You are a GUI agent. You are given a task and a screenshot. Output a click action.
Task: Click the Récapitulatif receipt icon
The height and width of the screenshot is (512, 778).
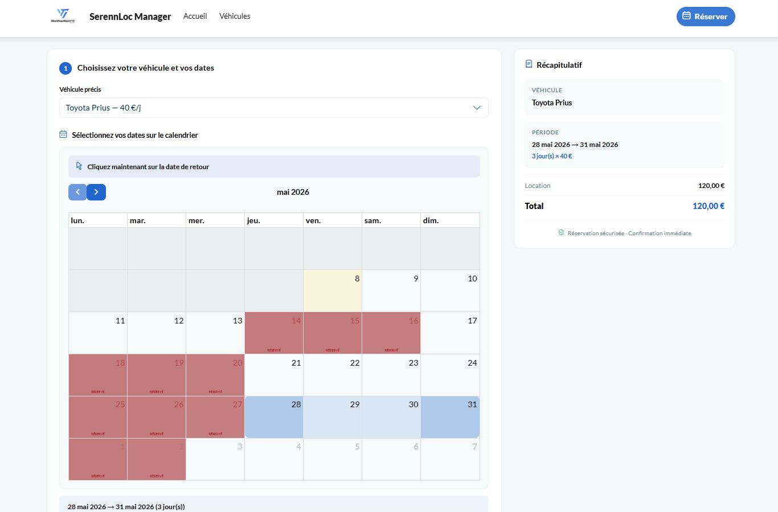click(529, 64)
